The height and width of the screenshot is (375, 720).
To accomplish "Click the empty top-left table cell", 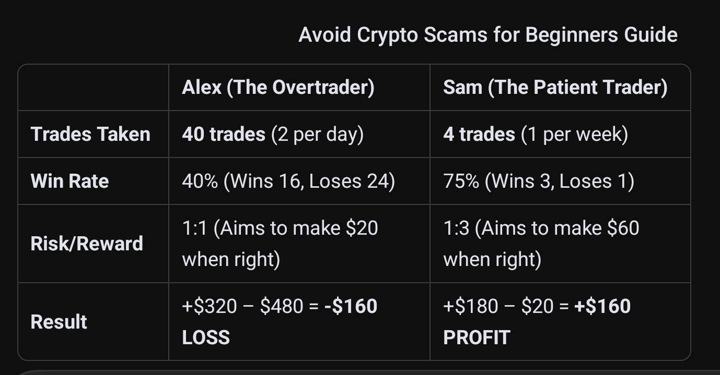I will (94, 88).
